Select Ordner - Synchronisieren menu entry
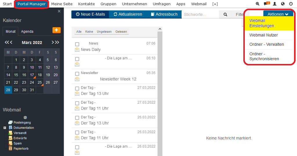Viewport: 297px width, 156px height. pyautogui.click(x=269, y=56)
